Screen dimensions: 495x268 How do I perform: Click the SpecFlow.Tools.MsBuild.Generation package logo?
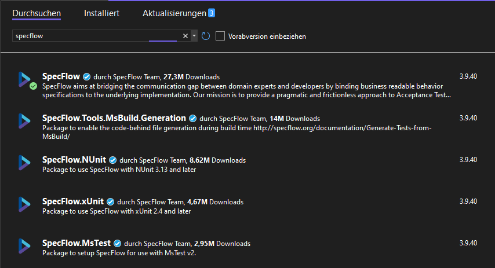[x=24, y=121]
